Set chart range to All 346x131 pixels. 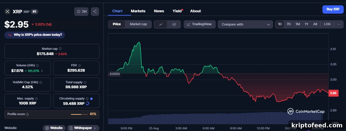tap(315, 24)
